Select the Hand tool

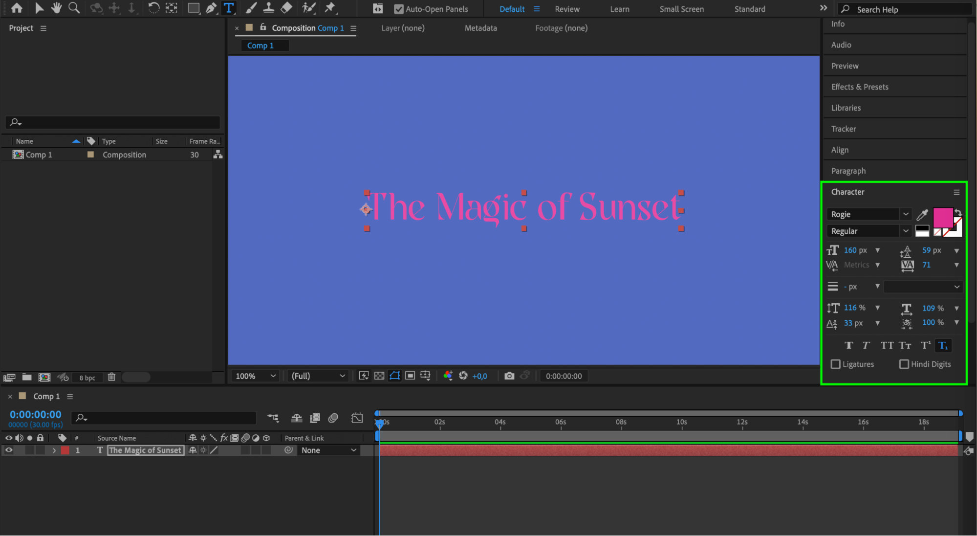pos(56,8)
